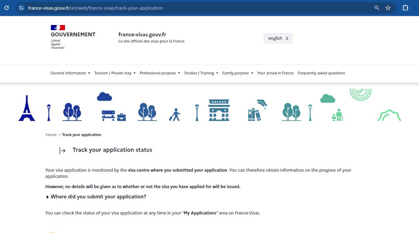Click the site information icon in address bar
The image size is (419, 233).
[21, 8]
